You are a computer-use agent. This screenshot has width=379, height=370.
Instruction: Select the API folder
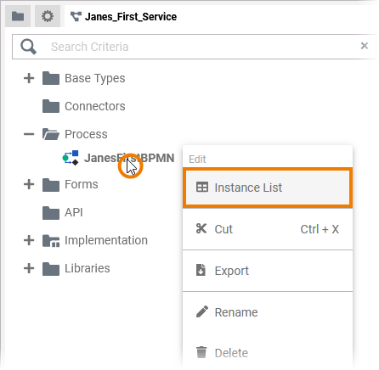63,212
